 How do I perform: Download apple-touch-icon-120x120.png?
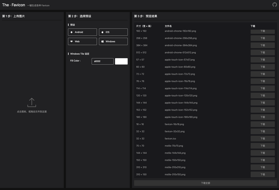tap(263, 95)
